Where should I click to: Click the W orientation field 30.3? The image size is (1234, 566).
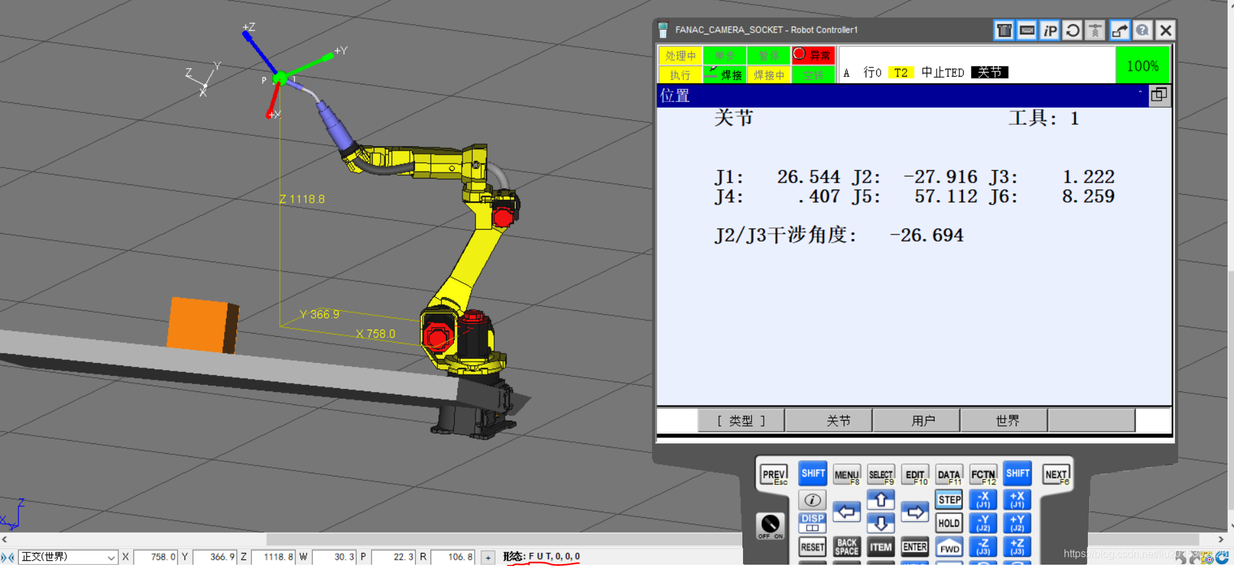pyautogui.click(x=334, y=557)
